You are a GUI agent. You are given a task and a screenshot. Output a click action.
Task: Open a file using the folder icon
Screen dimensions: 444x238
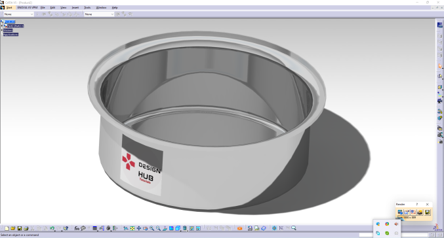click(x=13, y=228)
